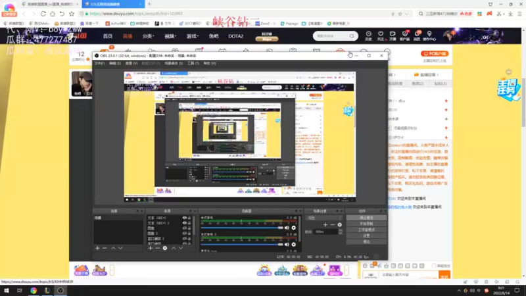The width and height of the screenshot is (526, 296).
Task: Click the orange PC客户端 button
Action: point(435,54)
